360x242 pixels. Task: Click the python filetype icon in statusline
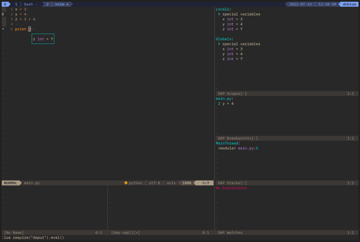pos(126,183)
